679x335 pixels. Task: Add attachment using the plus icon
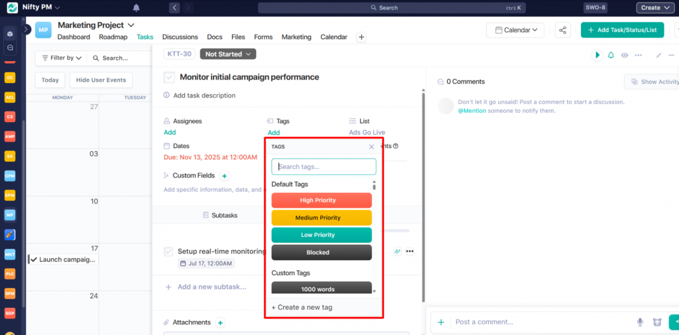click(x=220, y=322)
